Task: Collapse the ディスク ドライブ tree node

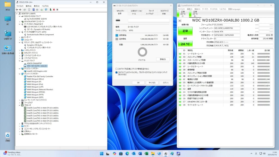Action: [x=20, y=61]
